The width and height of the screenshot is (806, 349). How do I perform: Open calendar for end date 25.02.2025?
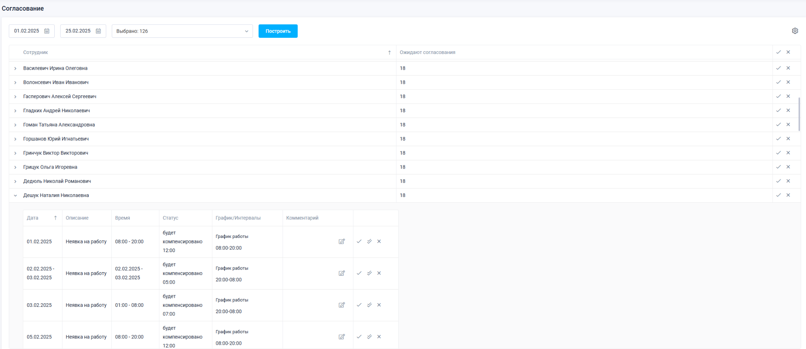(98, 31)
